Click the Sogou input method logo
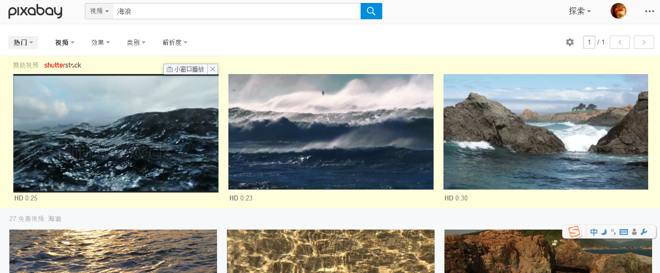This screenshot has width=660, height=273. pyautogui.click(x=574, y=232)
